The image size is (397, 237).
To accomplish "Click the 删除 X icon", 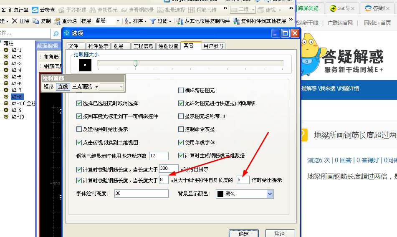I will pyautogui.click(x=15, y=21).
